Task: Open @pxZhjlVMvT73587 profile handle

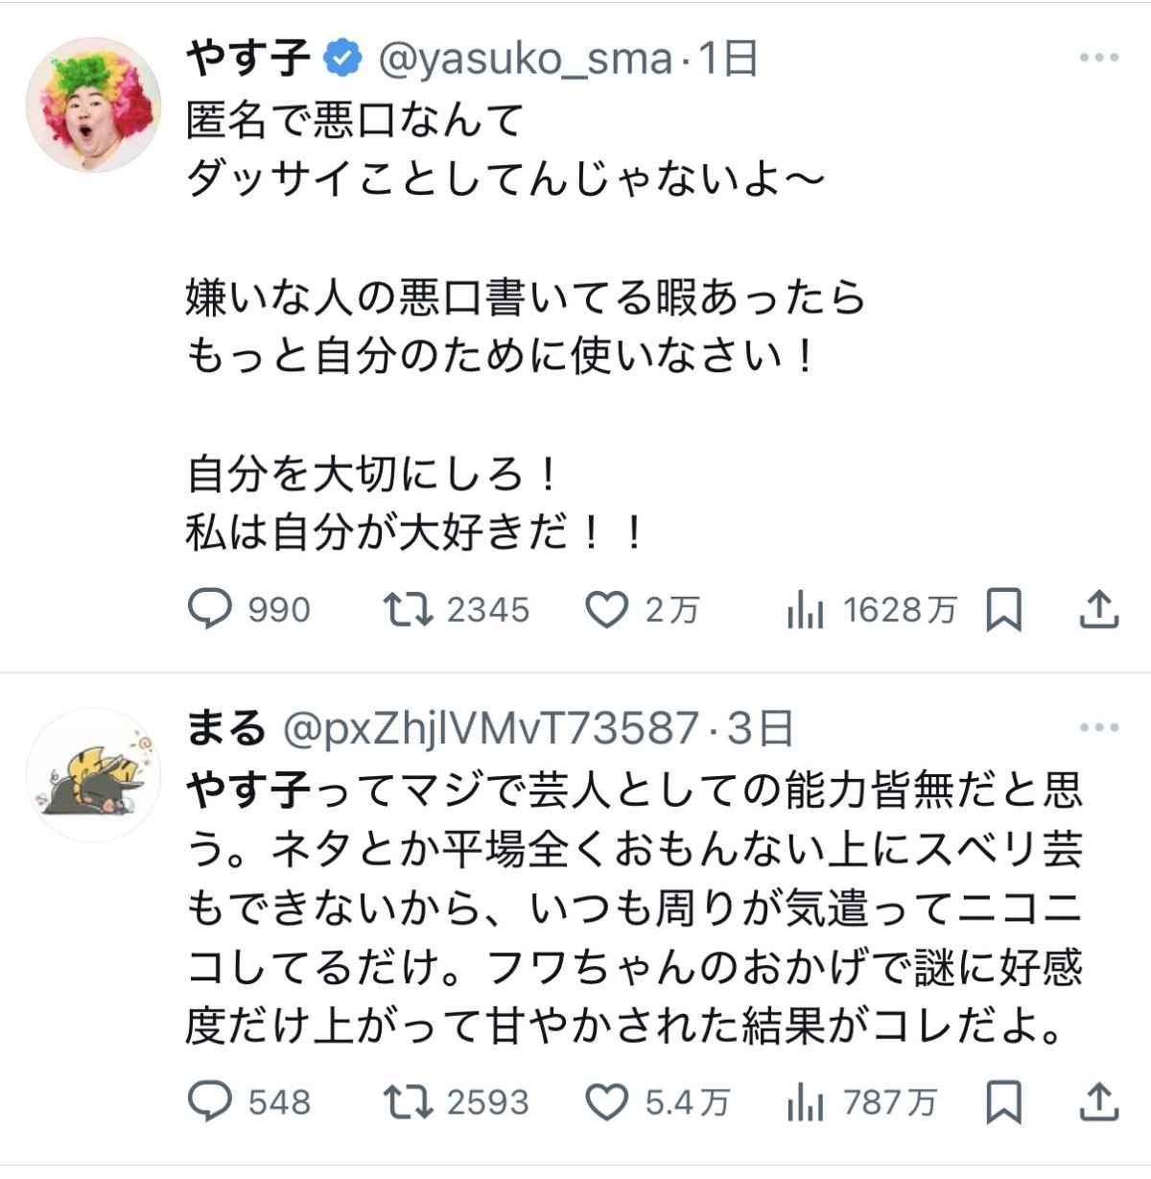Action: pyautogui.click(x=489, y=729)
